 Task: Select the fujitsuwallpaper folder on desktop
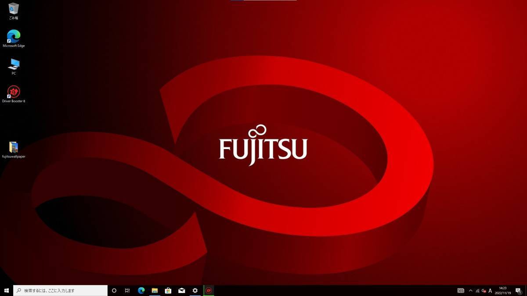(x=14, y=150)
